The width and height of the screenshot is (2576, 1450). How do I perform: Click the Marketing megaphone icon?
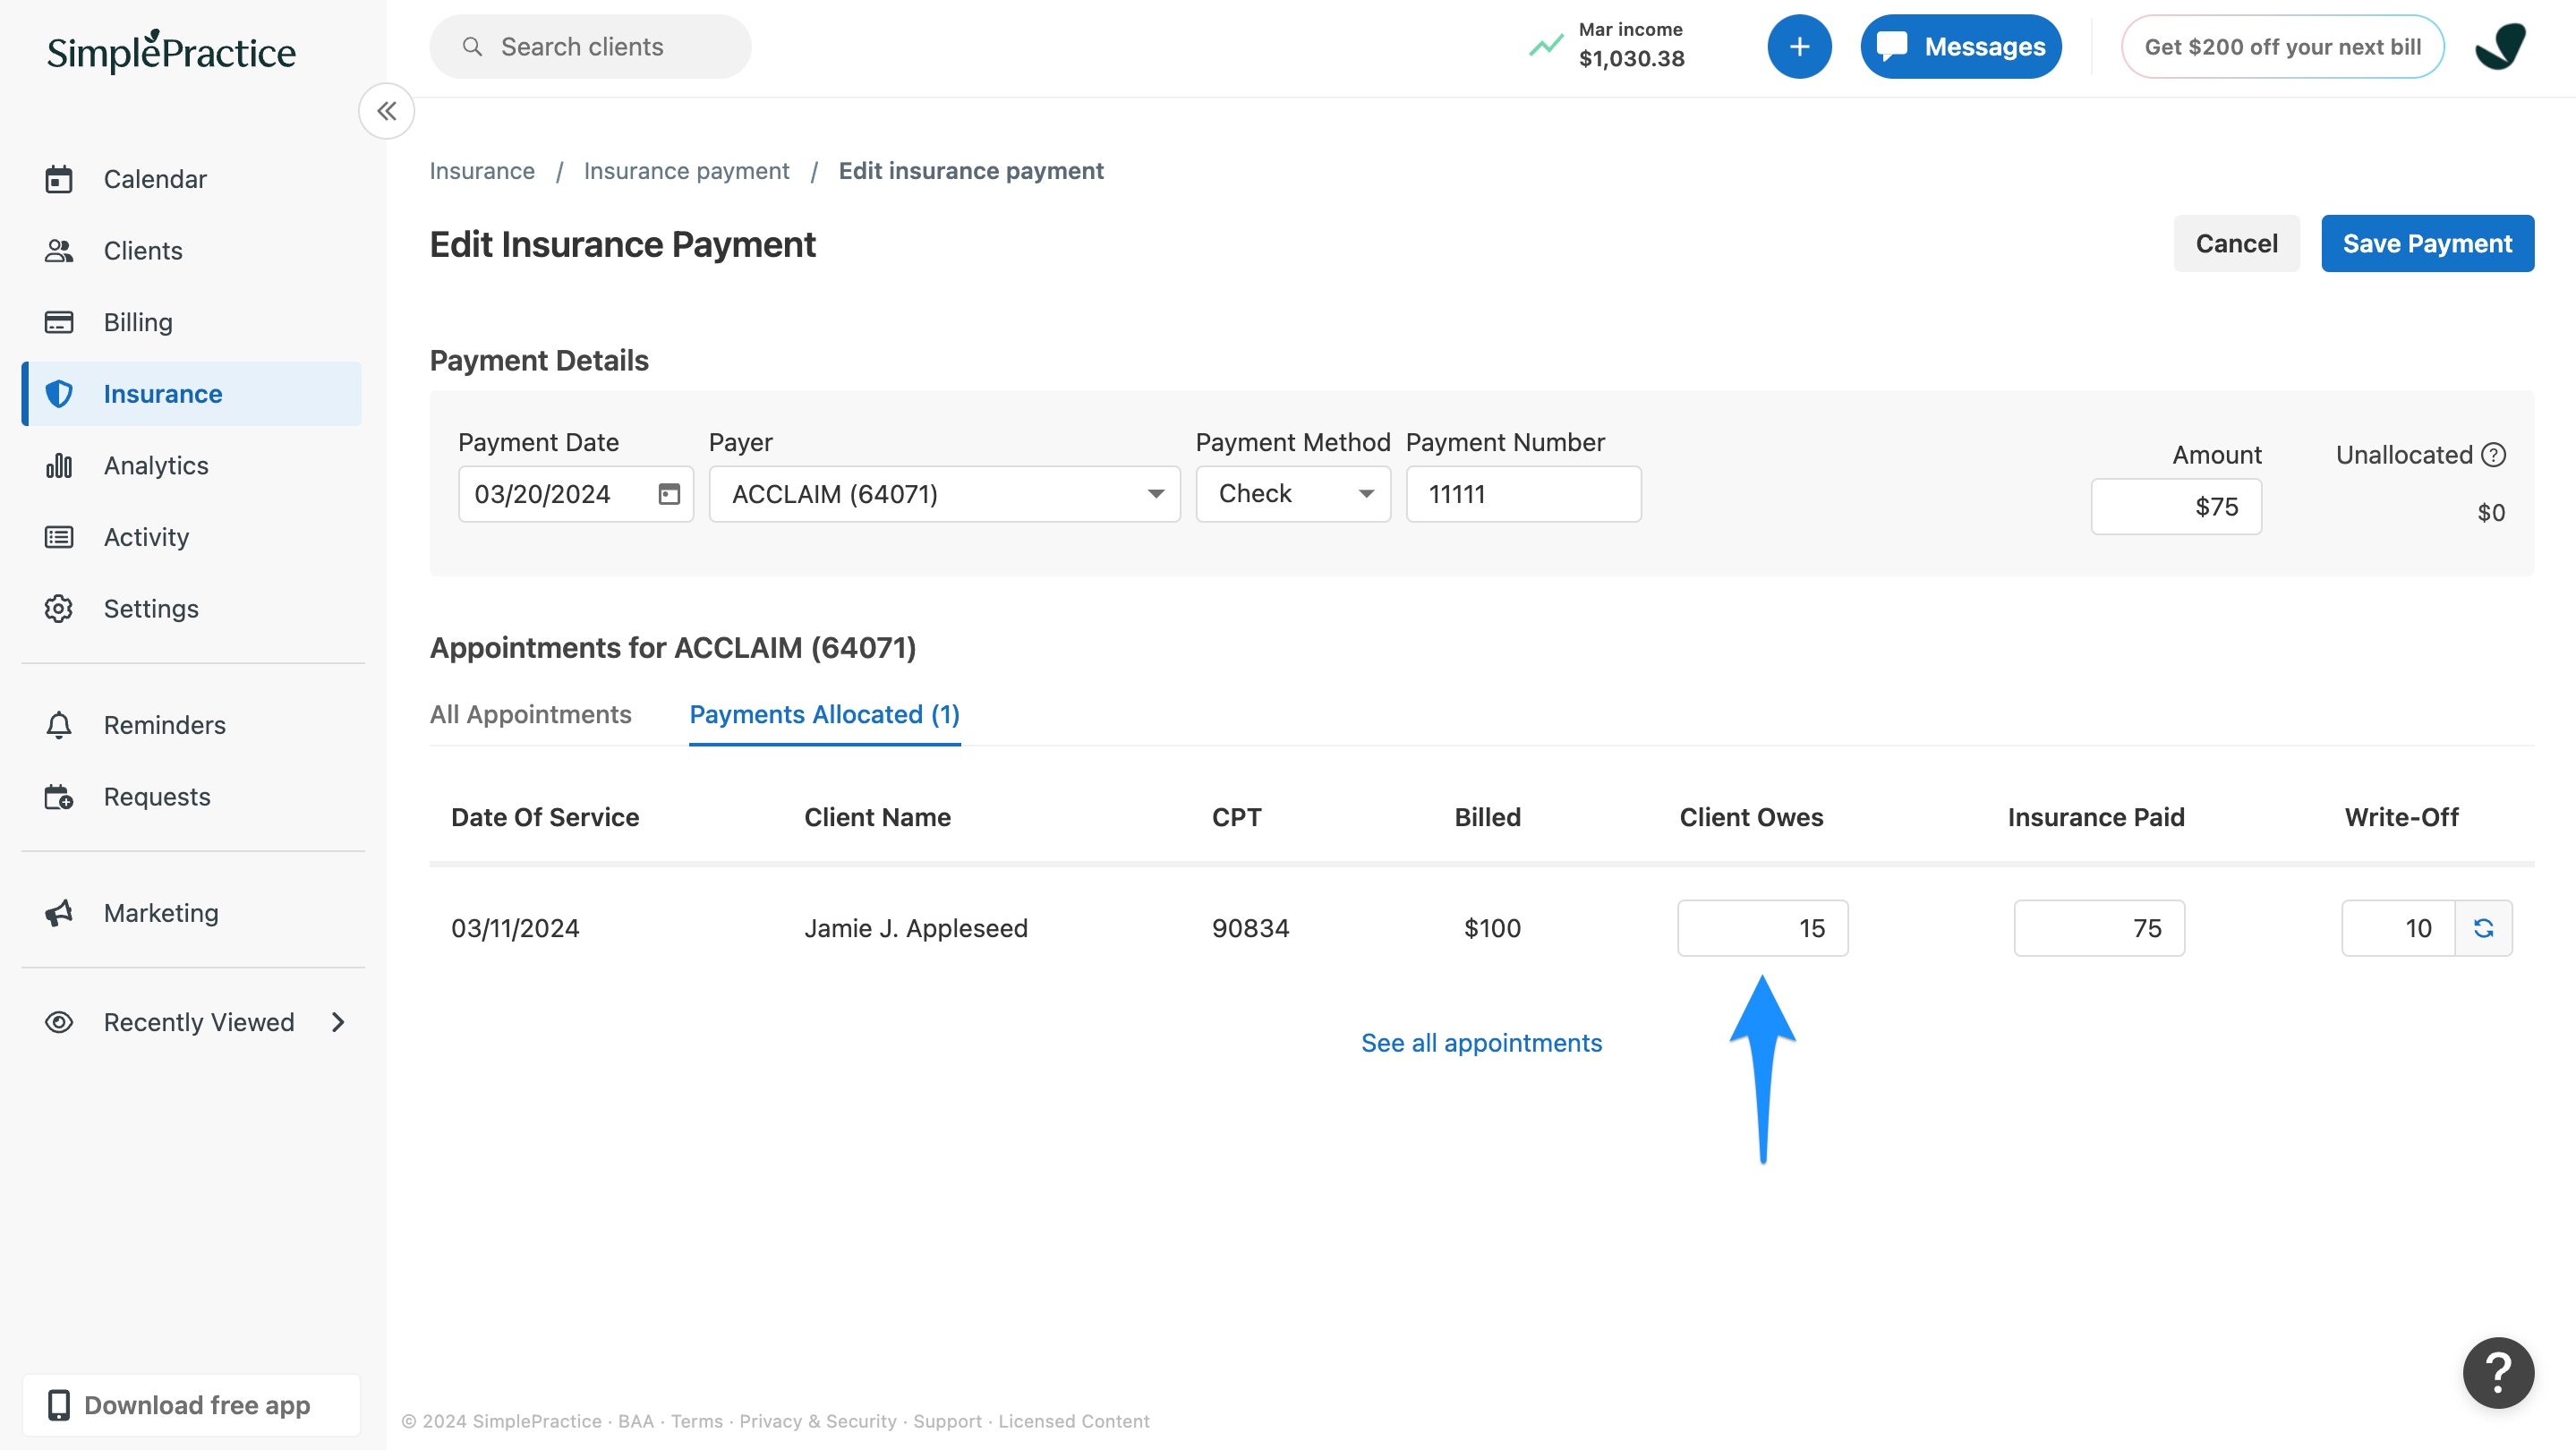click(x=59, y=913)
